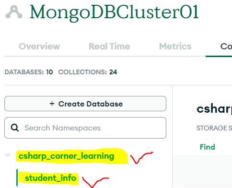The image size is (232, 188).
Task: Click the csharp collection heading on right
Action: point(214,109)
